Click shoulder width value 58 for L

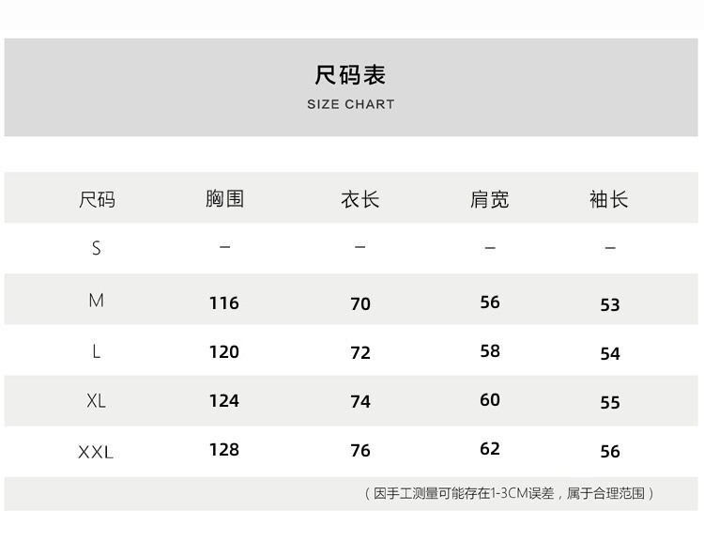click(490, 351)
